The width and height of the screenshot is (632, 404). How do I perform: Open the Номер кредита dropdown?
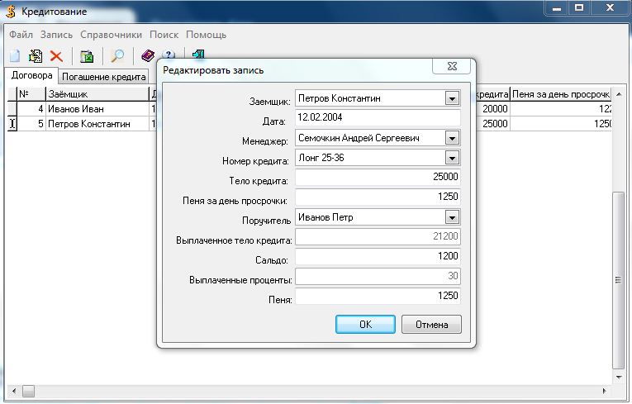pos(452,158)
